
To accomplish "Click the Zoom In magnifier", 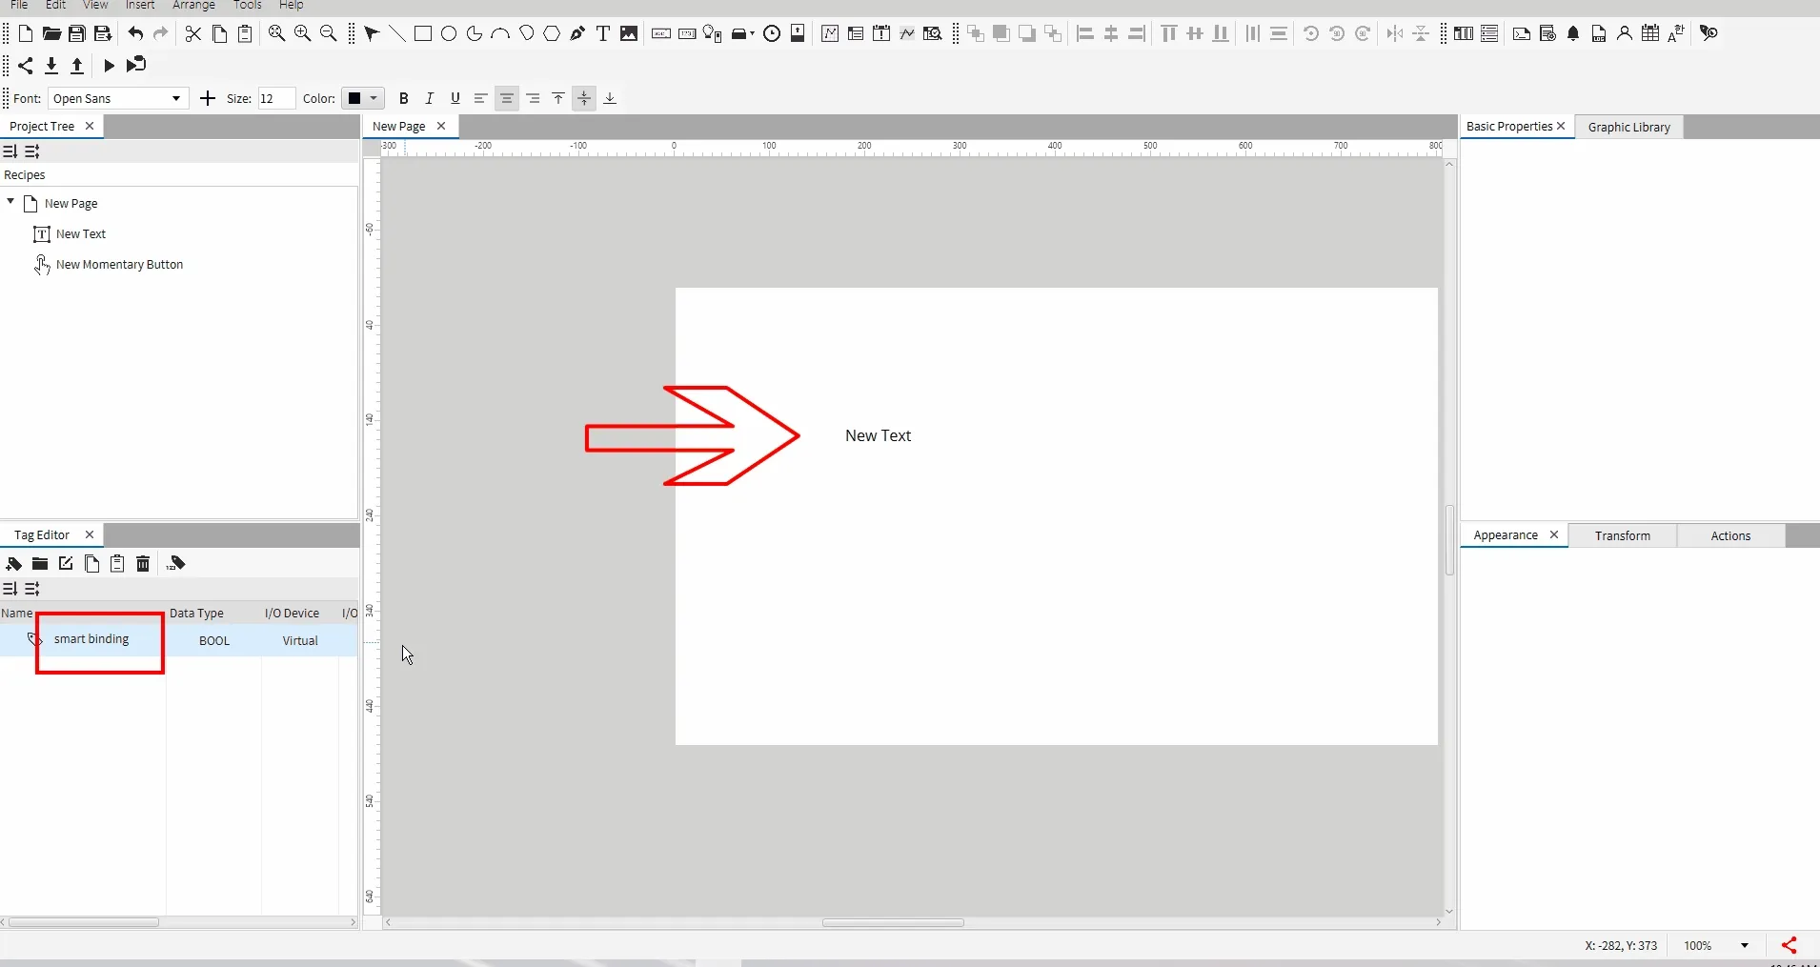I will pyautogui.click(x=303, y=34).
